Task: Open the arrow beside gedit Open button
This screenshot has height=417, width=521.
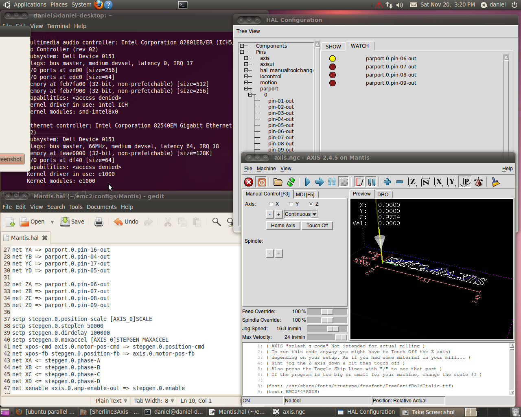Action: tap(52, 222)
